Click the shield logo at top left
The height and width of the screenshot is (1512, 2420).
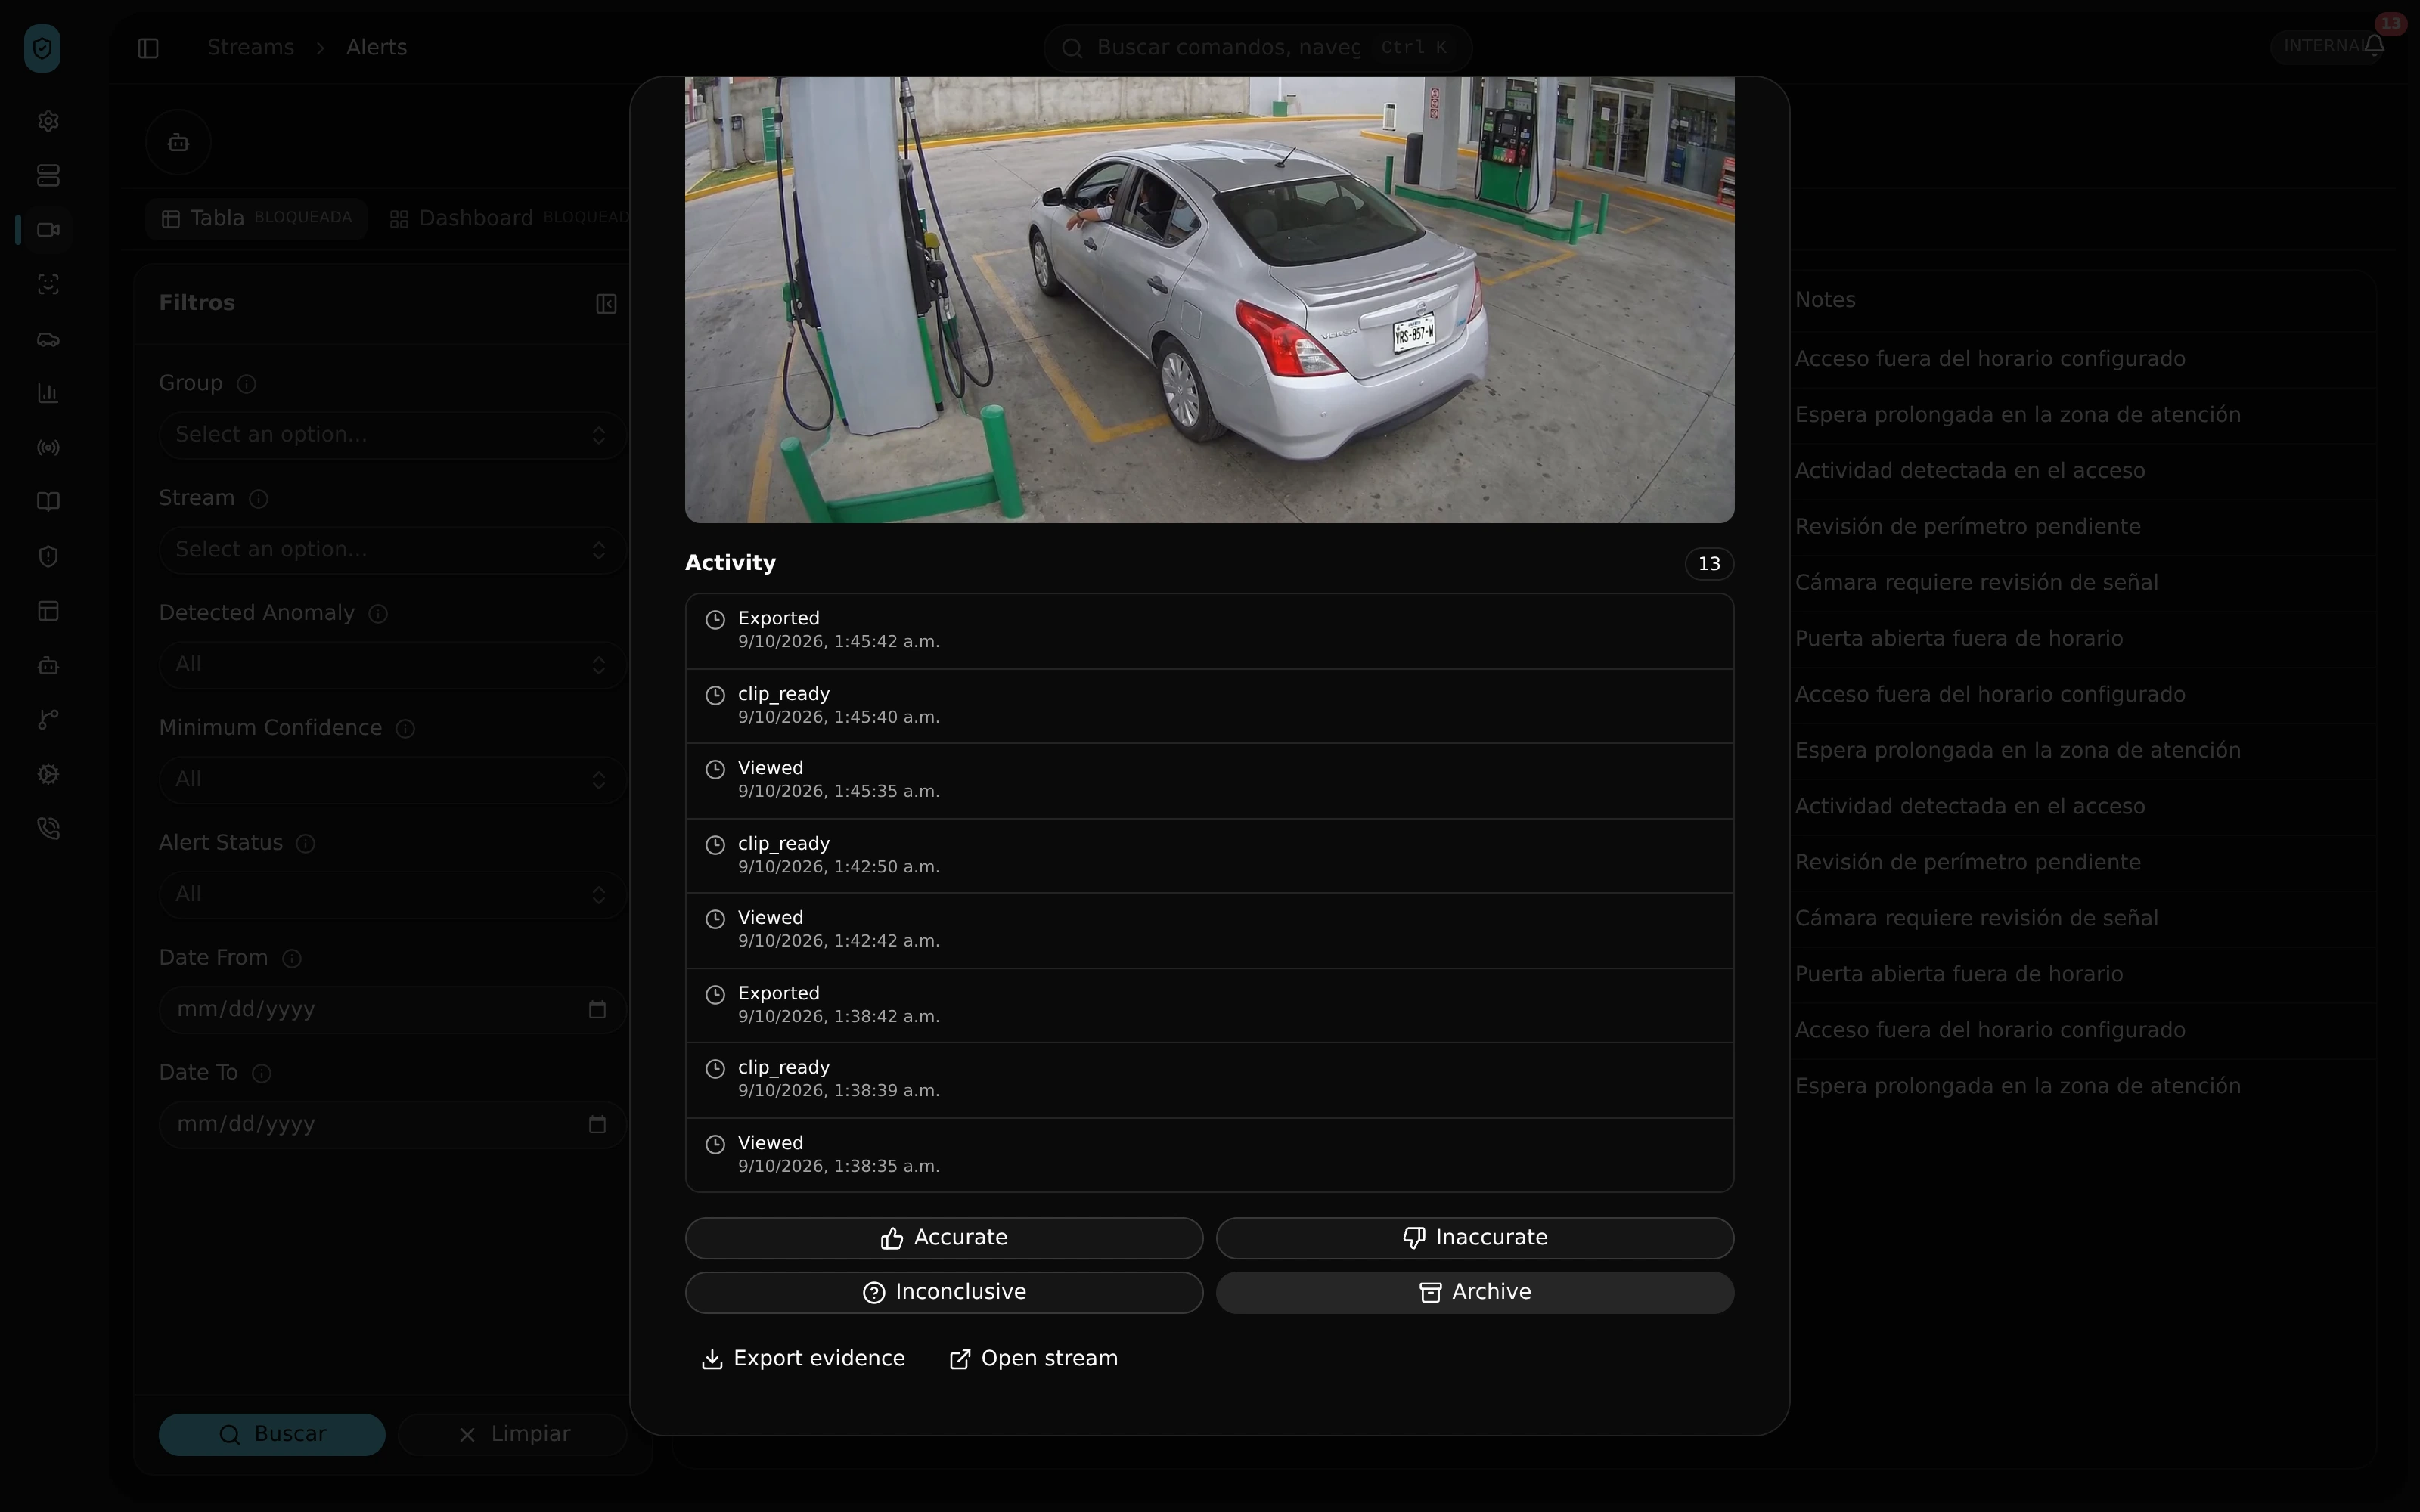point(42,48)
